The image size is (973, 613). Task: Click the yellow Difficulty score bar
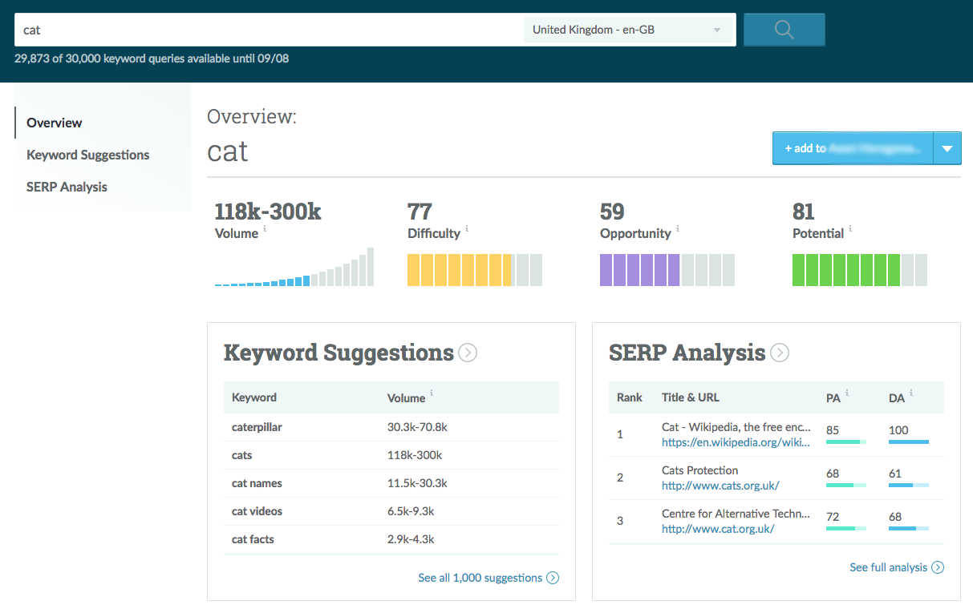[x=474, y=270]
